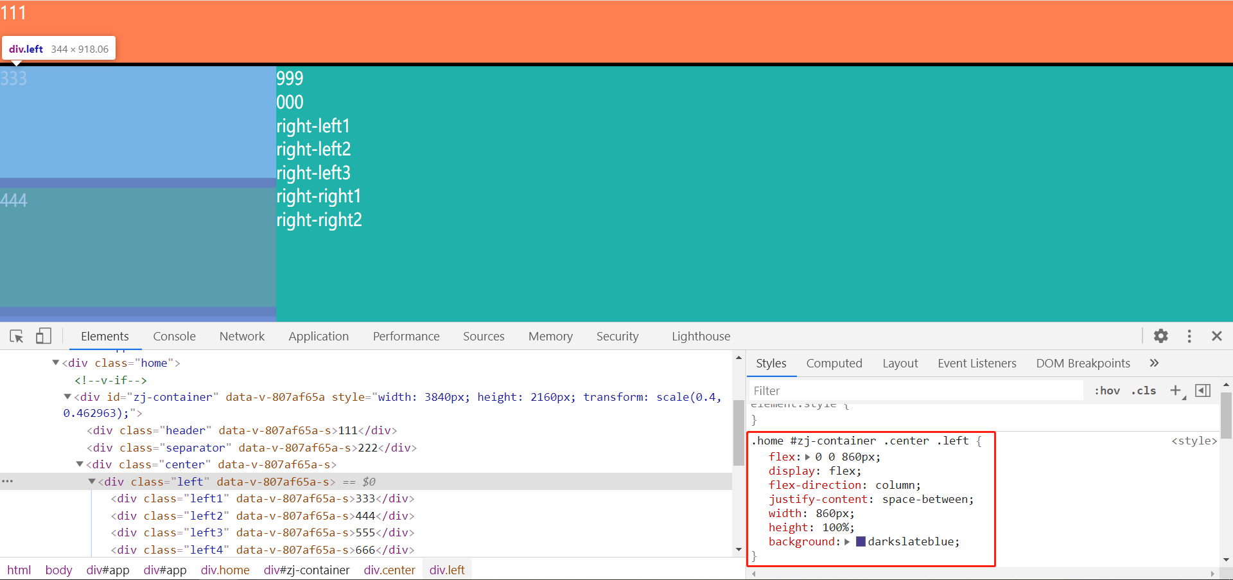
Task: Click the html breadcrumb
Action: click(x=19, y=570)
